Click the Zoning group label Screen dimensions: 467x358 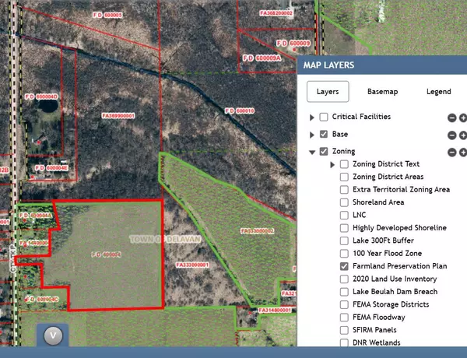point(344,151)
